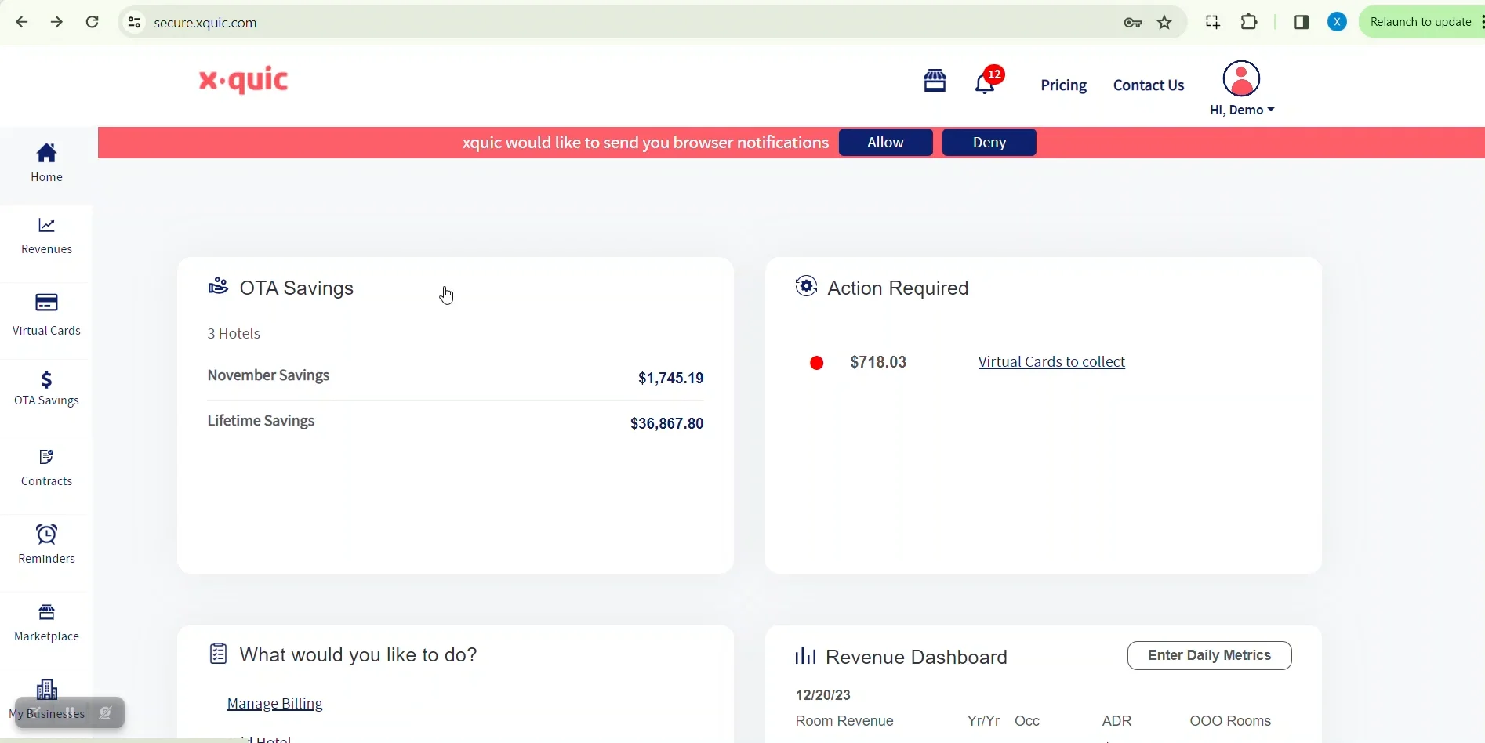This screenshot has height=743, width=1485.
Task: Open Chrome browser extensions menu
Action: [x=1248, y=22]
